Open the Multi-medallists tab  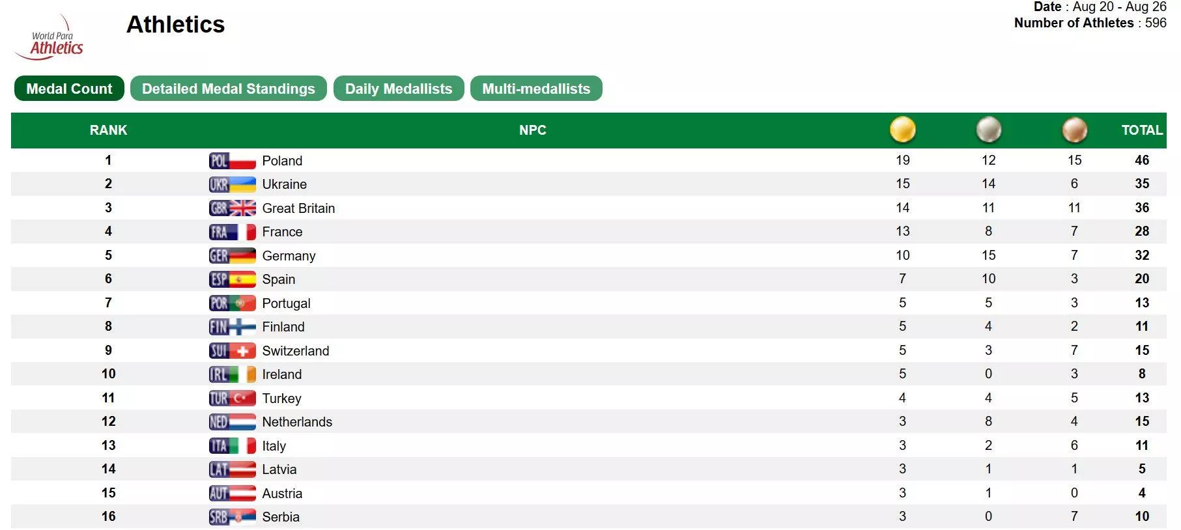[536, 89]
